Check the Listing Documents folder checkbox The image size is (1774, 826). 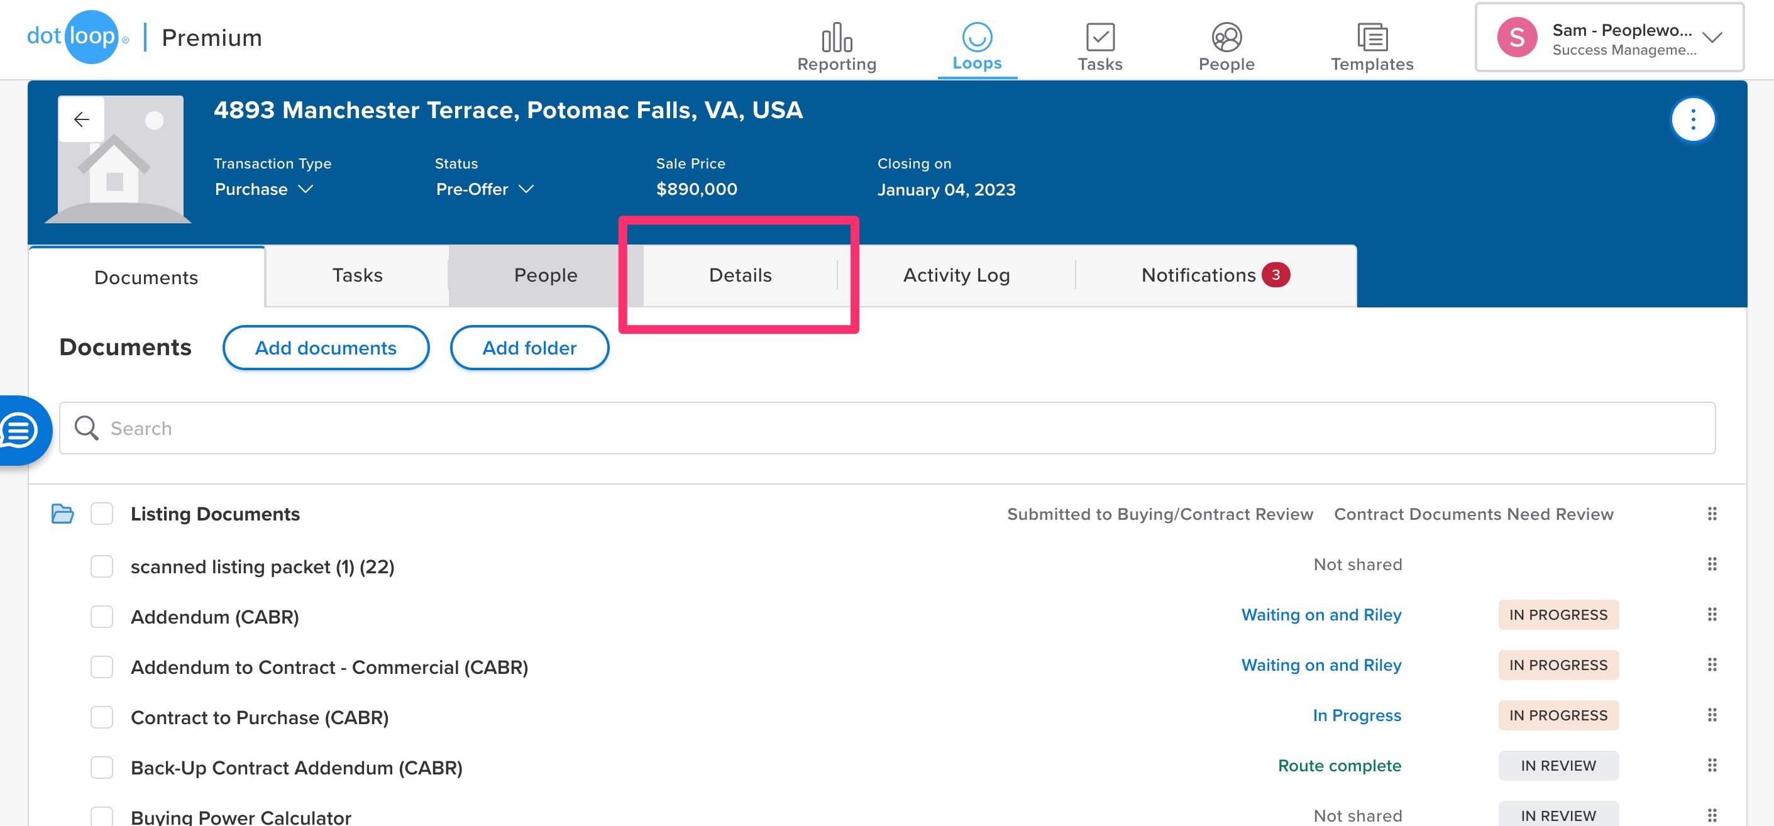101,514
